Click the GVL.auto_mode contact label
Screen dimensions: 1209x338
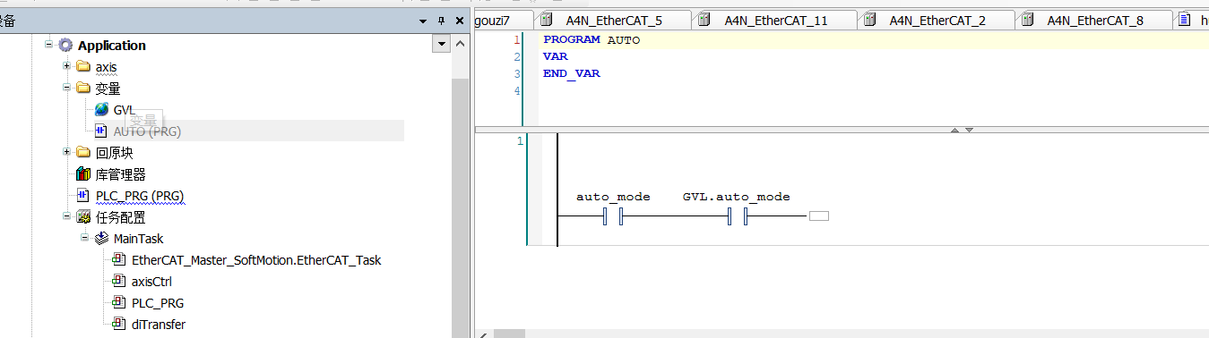737,197
